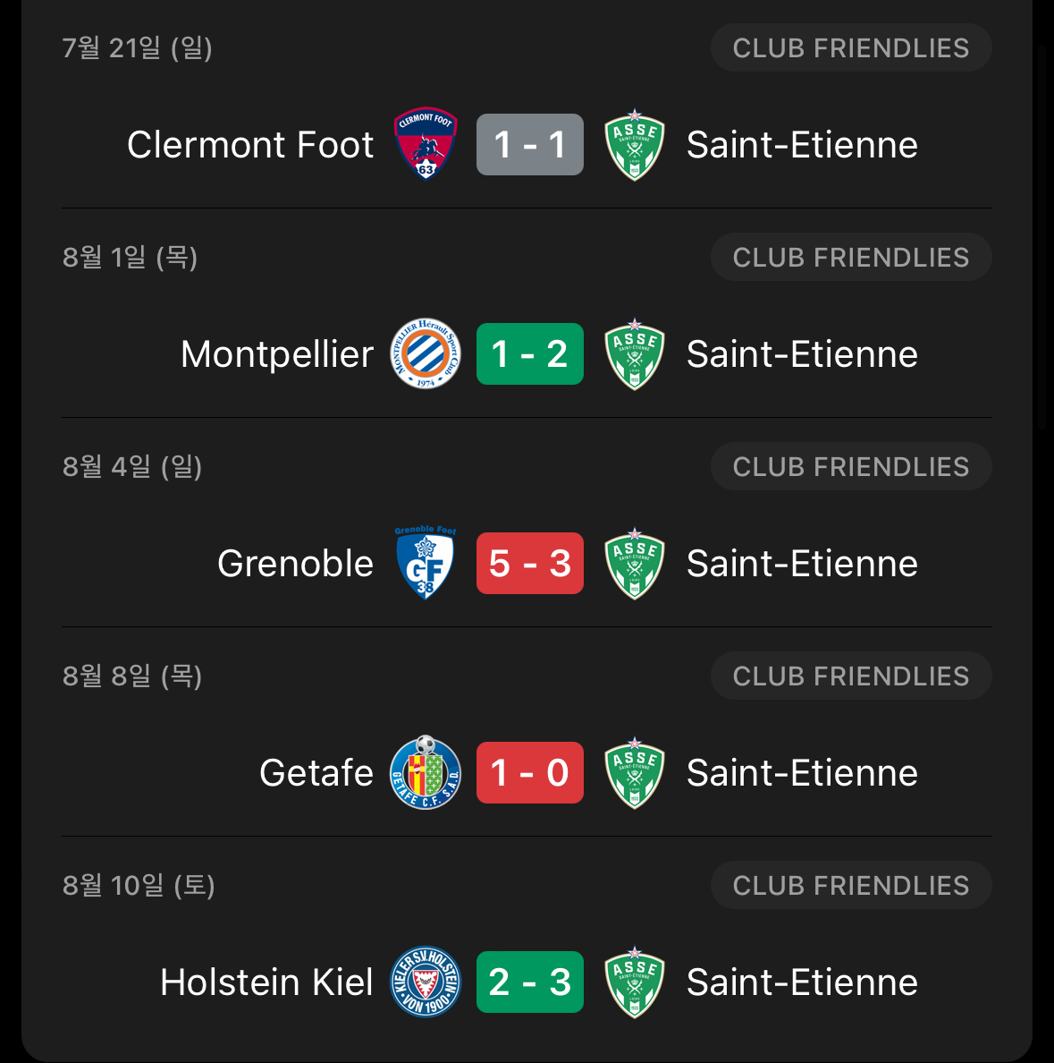Viewport: 1054px width, 1063px height.
Task: Open the Clermont Foot team name
Action: point(250,144)
